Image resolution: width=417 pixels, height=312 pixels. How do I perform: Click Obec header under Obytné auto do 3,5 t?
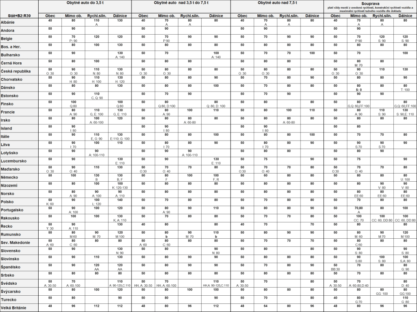pyautogui.click(x=50, y=16)
